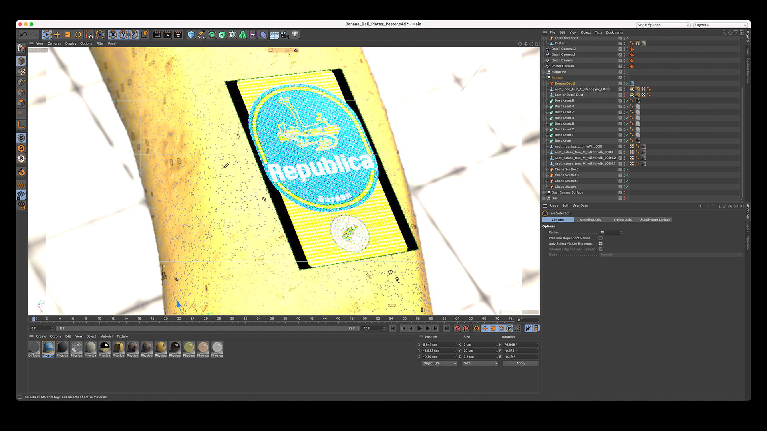Viewport: 767px width, 431px height.
Task: Uncheck Only Select Visible Elements
Action: tap(600, 244)
